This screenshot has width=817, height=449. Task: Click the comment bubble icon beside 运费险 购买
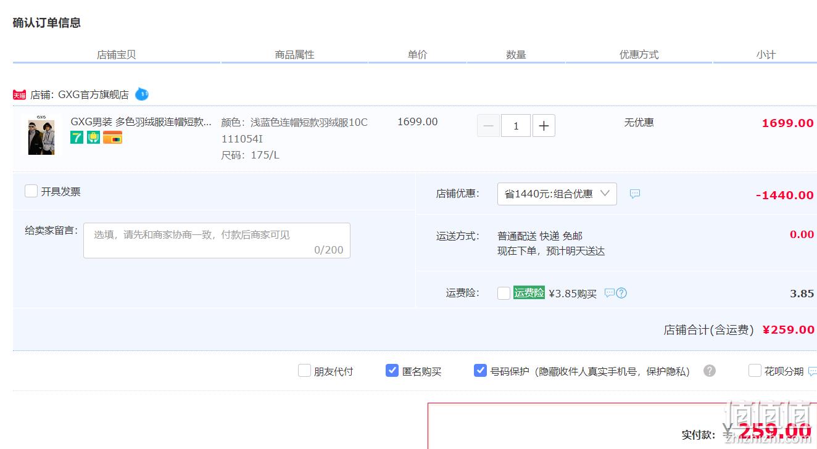coord(609,293)
